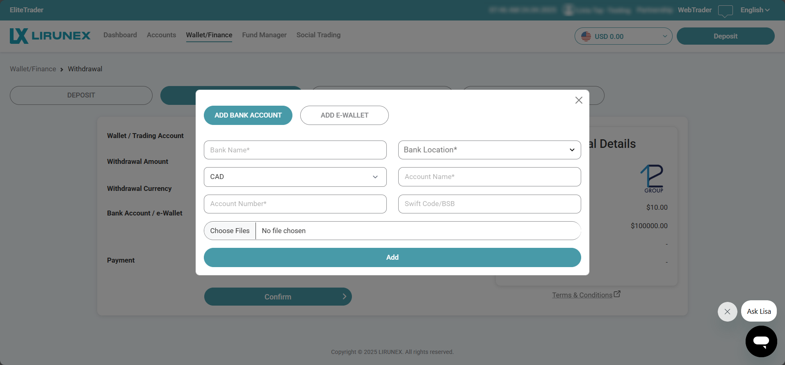Select the Add Bank Account tab
785x365 pixels.
pos(248,116)
